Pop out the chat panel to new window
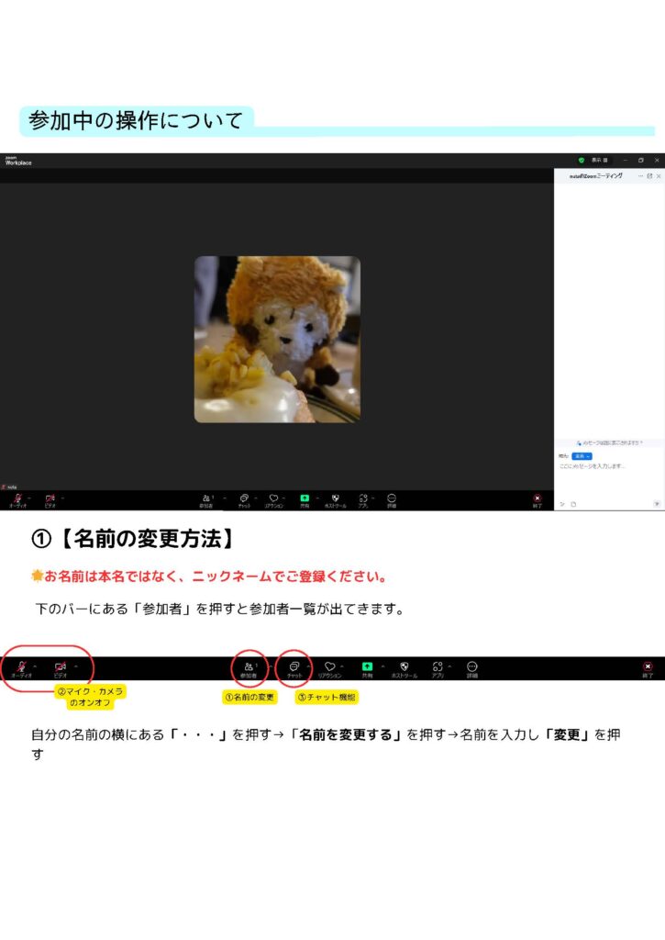The height and width of the screenshot is (940, 665). pos(649,175)
